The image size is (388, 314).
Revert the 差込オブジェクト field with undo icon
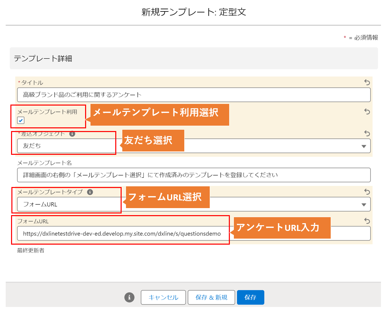coord(367,133)
